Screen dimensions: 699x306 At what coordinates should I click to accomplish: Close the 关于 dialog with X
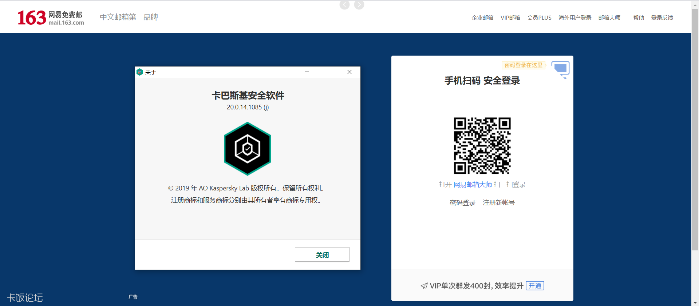(x=349, y=72)
